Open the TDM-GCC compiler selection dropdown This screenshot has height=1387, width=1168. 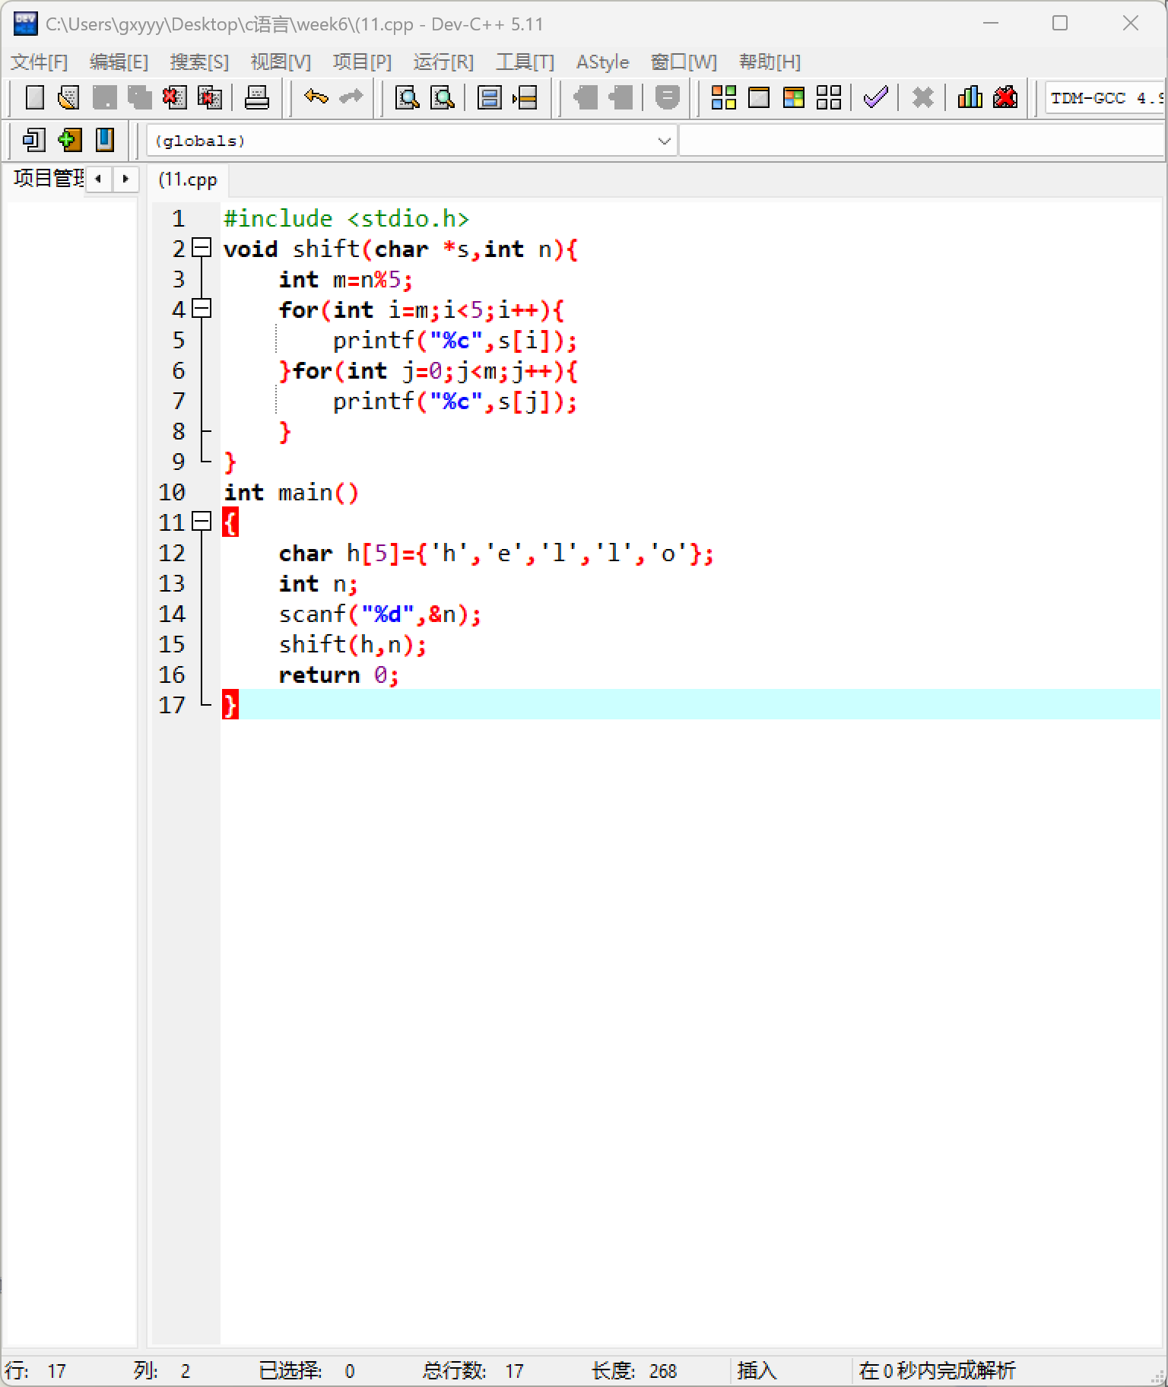click(x=1105, y=98)
